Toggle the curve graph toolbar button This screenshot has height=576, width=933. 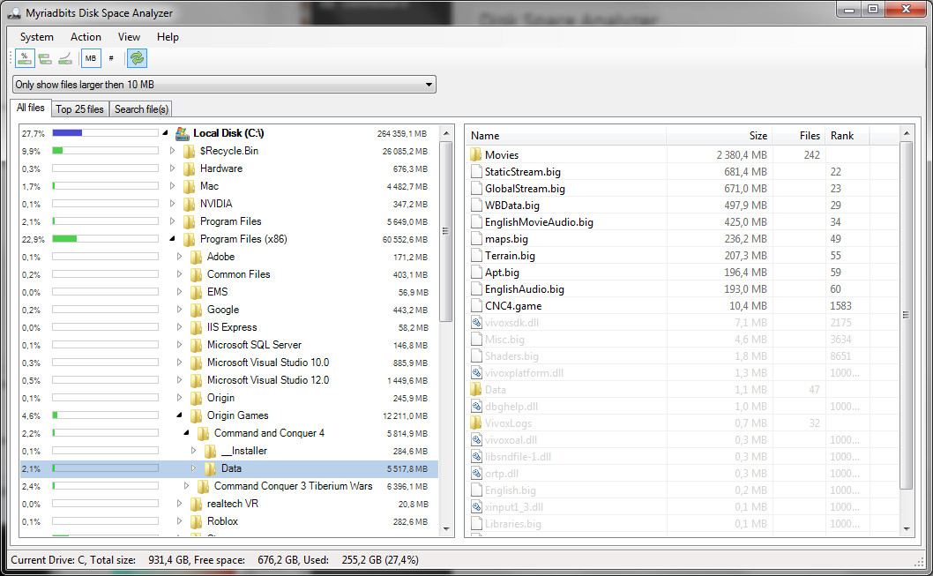coord(65,58)
